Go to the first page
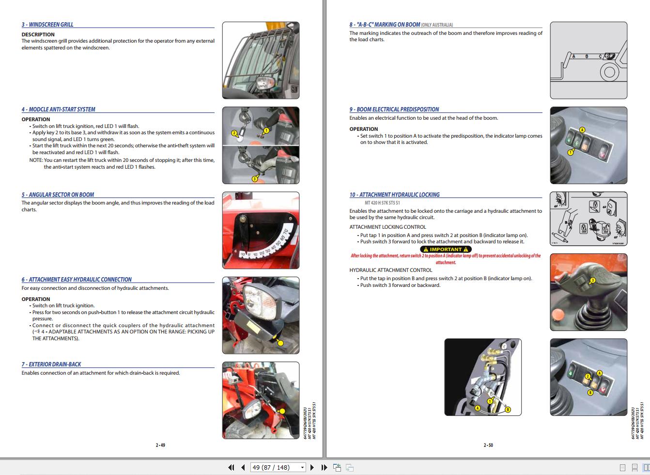 pos(231,467)
